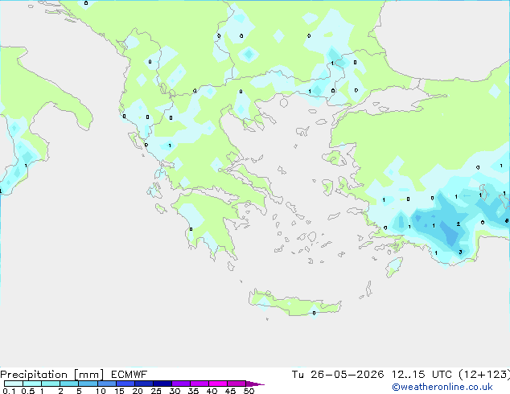Screen dimensions: 510x394
Task: Click the 'Precipitation' title word
Action: click(x=34, y=375)
